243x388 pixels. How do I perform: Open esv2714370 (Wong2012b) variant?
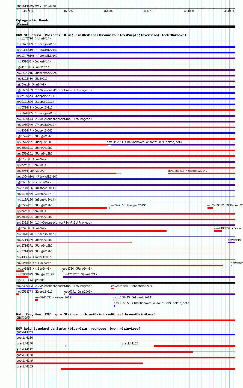34,240
